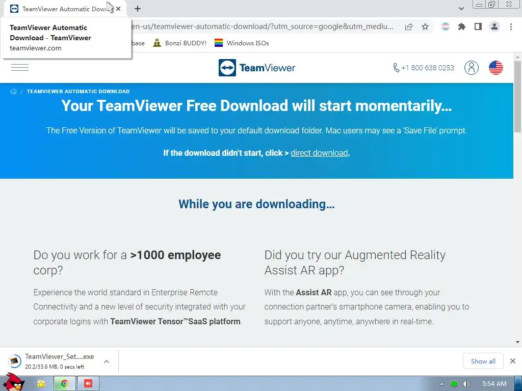Close the downloads bar
Screen dimensions: 522x391
click(x=513, y=361)
